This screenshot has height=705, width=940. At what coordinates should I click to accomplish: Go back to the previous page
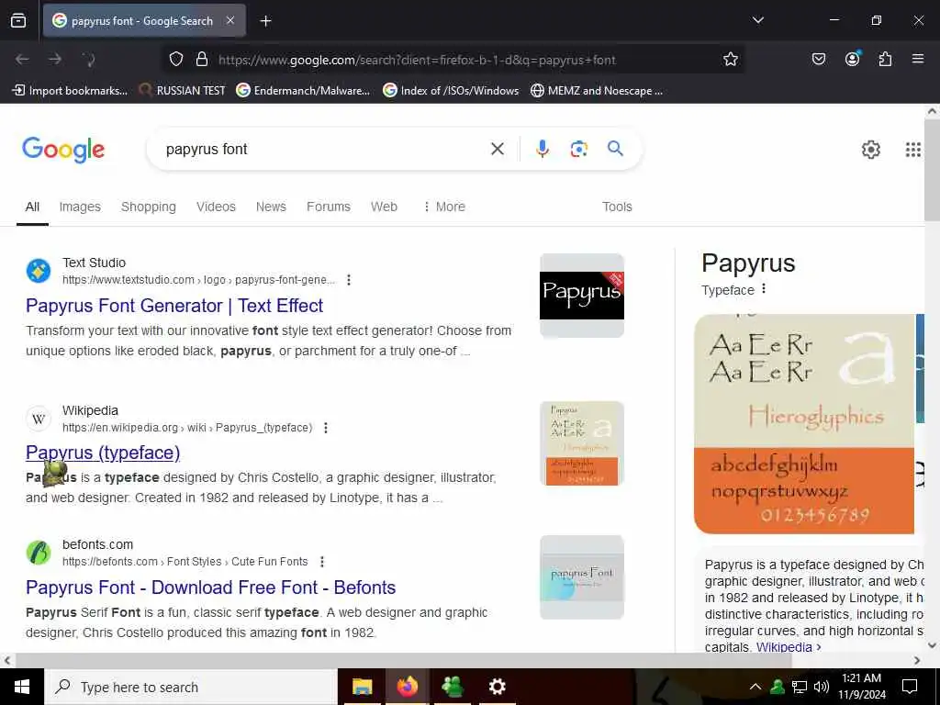(x=22, y=60)
